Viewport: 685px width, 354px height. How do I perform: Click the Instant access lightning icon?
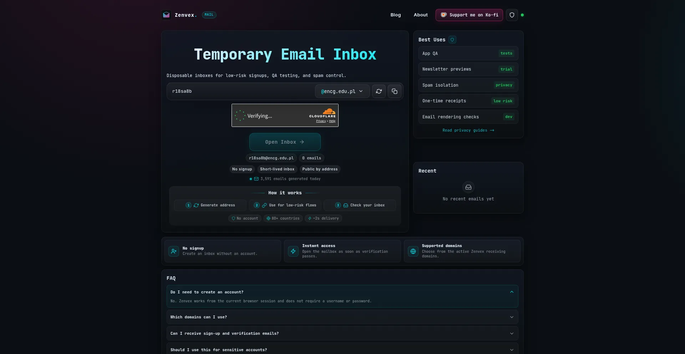coord(293,251)
